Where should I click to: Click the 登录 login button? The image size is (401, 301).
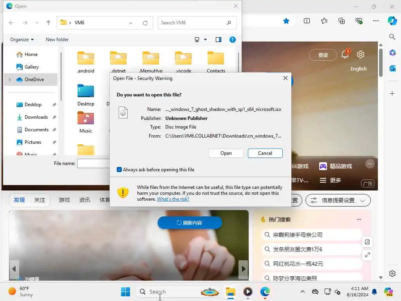tap(323, 55)
